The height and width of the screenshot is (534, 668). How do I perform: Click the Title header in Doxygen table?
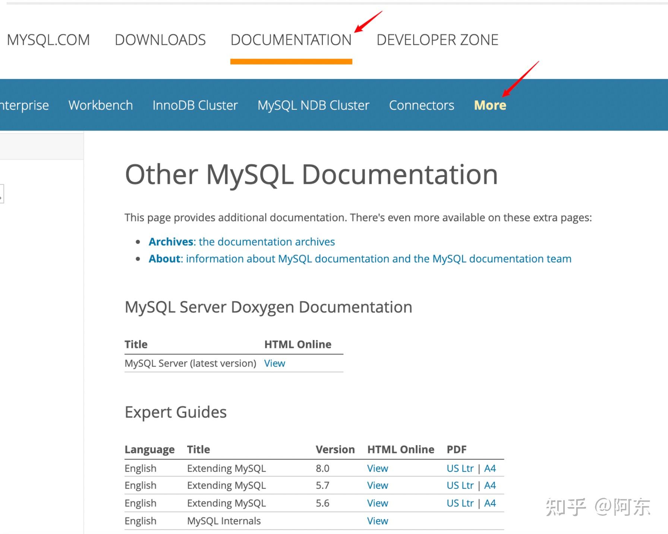coord(136,344)
